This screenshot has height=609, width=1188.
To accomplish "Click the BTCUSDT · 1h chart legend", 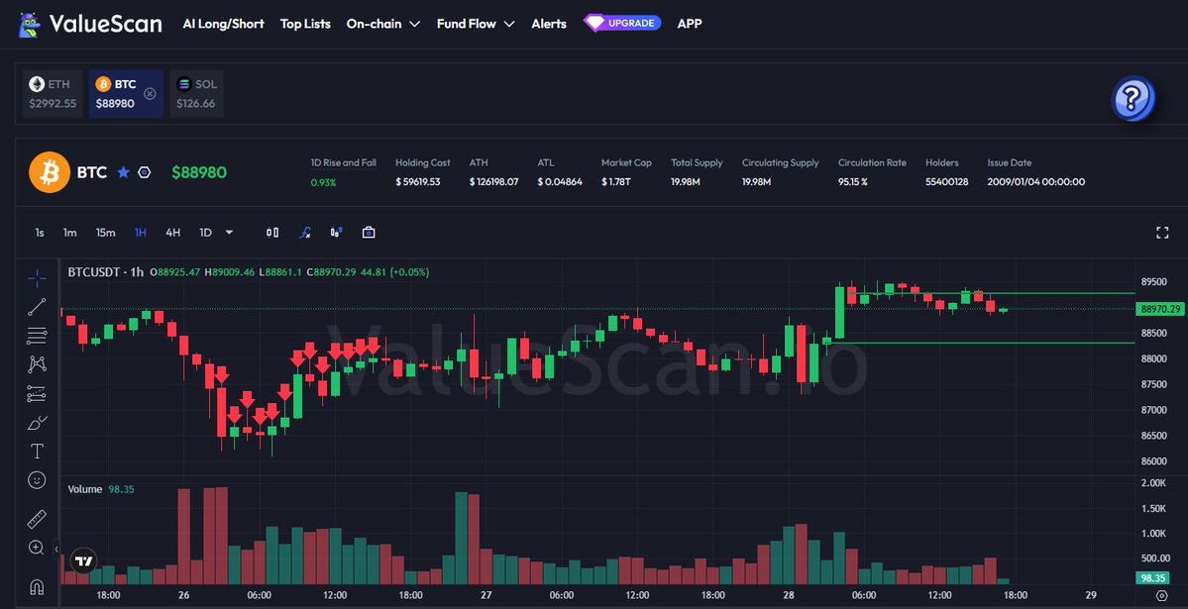I will (x=105, y=272).
